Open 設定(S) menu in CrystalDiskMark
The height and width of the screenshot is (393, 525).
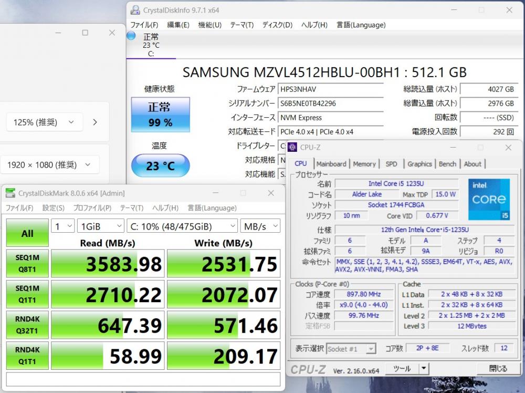point(53,208)
